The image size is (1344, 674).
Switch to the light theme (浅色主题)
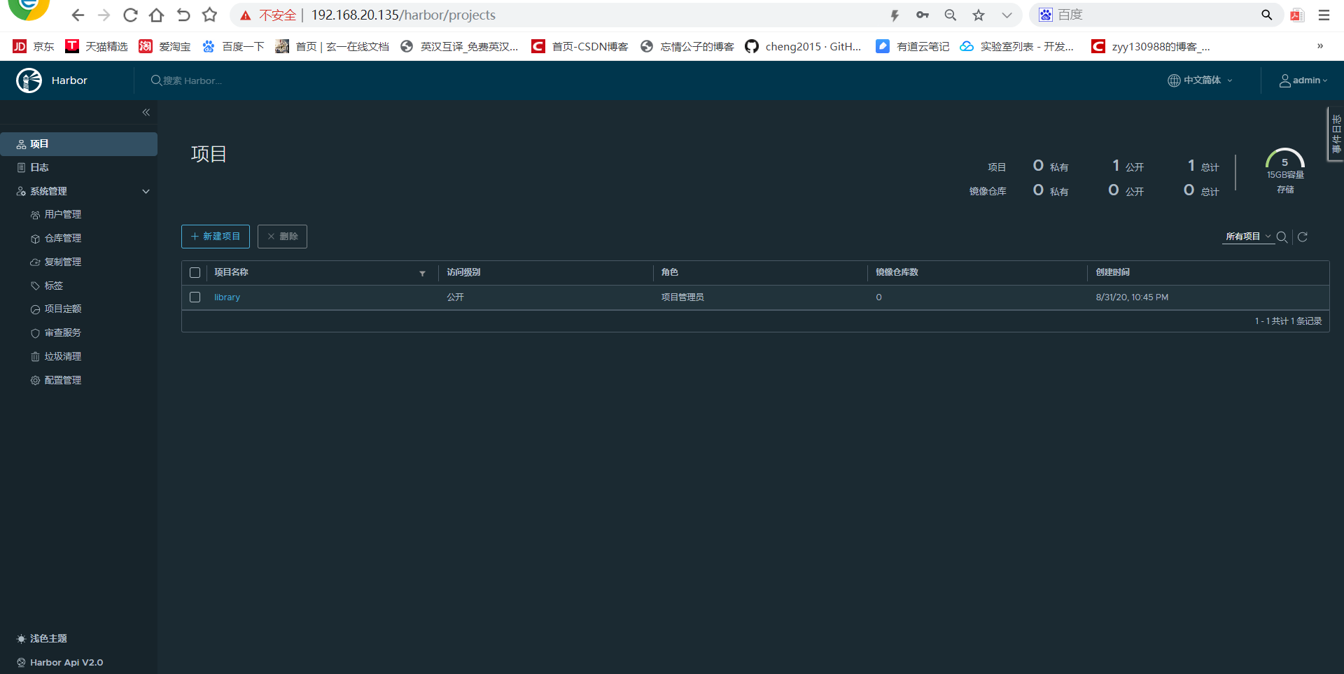41,638
